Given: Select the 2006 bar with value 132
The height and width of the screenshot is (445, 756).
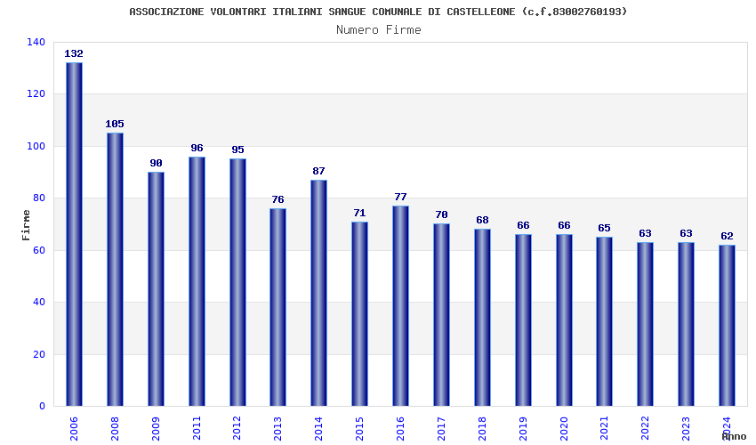Looking at the screenshot, I should tap(74, 234).
